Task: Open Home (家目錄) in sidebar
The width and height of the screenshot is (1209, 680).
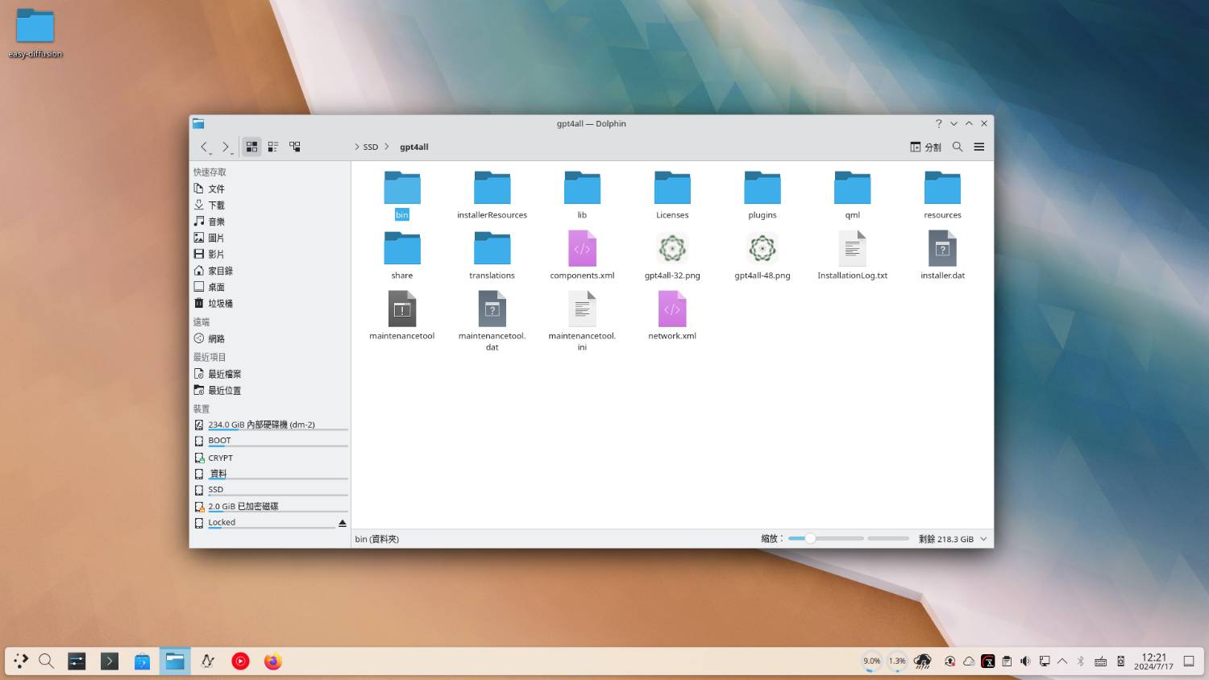Action: [270, 271]
